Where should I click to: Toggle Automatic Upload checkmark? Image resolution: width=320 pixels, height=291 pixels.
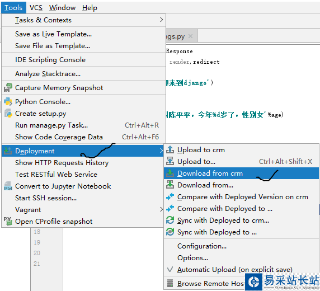(170, 269)
